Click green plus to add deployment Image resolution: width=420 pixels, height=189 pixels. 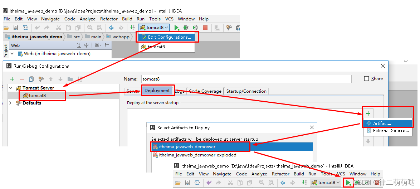(368, 113)
